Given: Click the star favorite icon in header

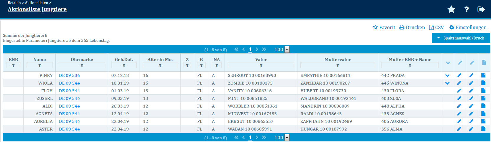Looking at the screenshot, I should pyautogui.click(x=451, y=9).
